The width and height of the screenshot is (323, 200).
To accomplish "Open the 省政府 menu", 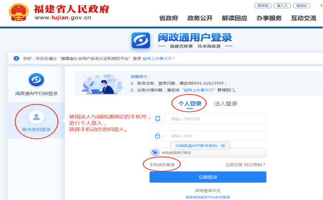I will click(x=169, y=18).
